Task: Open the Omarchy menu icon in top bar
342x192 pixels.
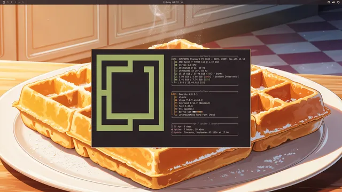Action: click(4, 2)
